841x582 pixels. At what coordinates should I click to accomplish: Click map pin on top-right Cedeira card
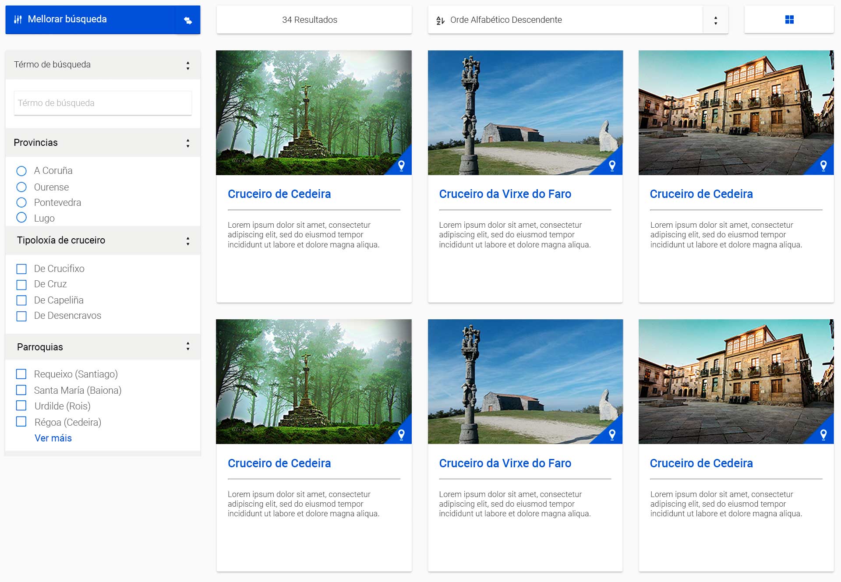pos(823,166)
